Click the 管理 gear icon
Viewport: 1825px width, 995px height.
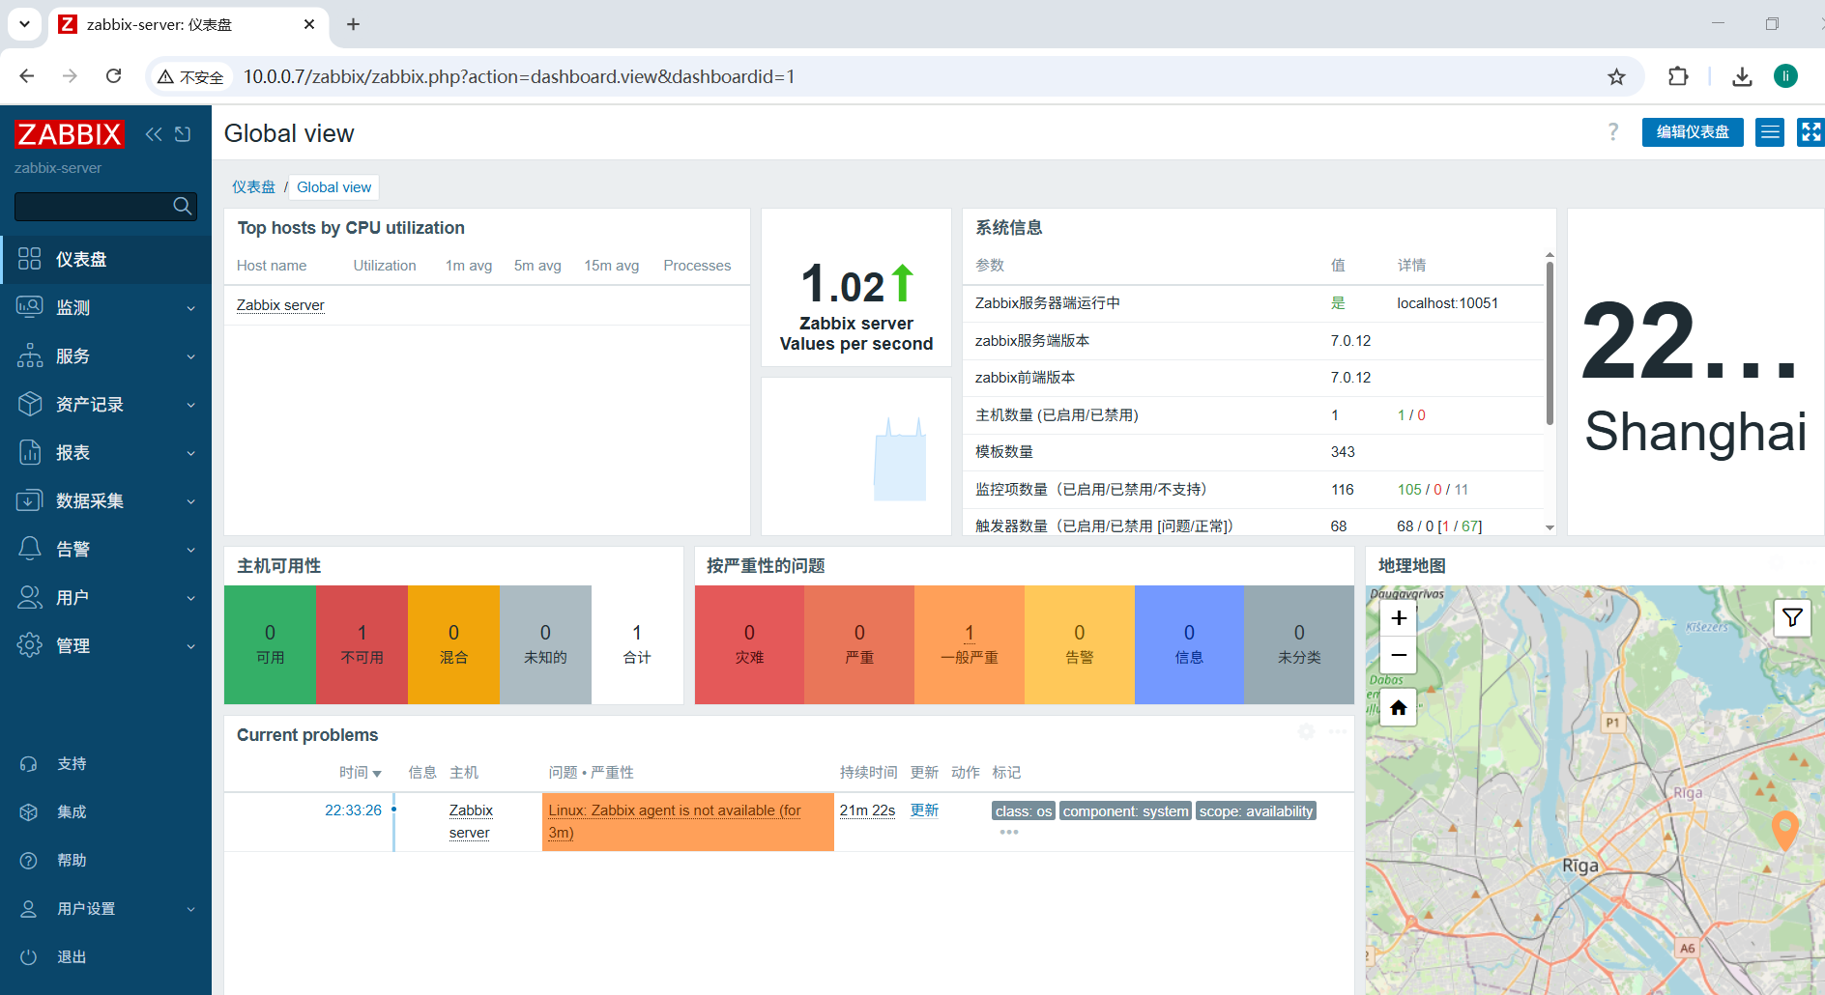click(30, 645)
